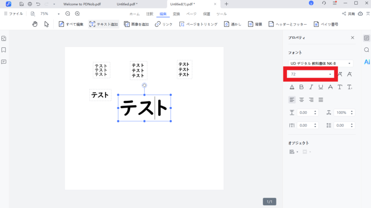Click the zoom out magnifier icon

68,14
